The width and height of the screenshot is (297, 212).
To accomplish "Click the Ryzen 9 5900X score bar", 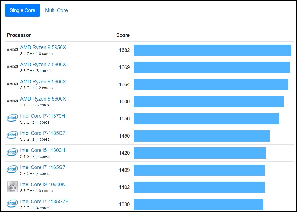I will (211, 85).
